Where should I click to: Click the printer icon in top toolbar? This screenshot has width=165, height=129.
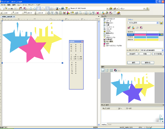coord(12,9)
